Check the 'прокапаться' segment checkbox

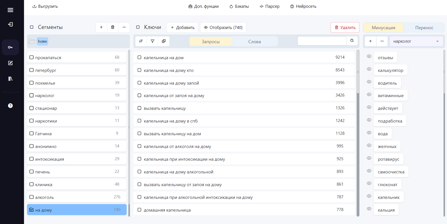[x=31, y=57]
